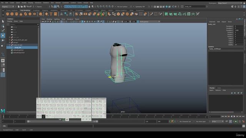246x138 pixels.
Task: Choose the Lasso select tool
Action: [3, 26]
